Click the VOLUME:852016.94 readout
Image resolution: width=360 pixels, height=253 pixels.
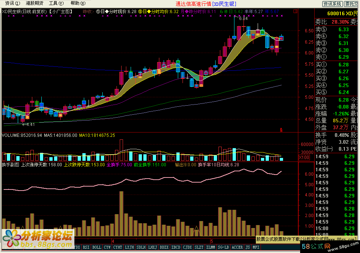click(22, 135)
